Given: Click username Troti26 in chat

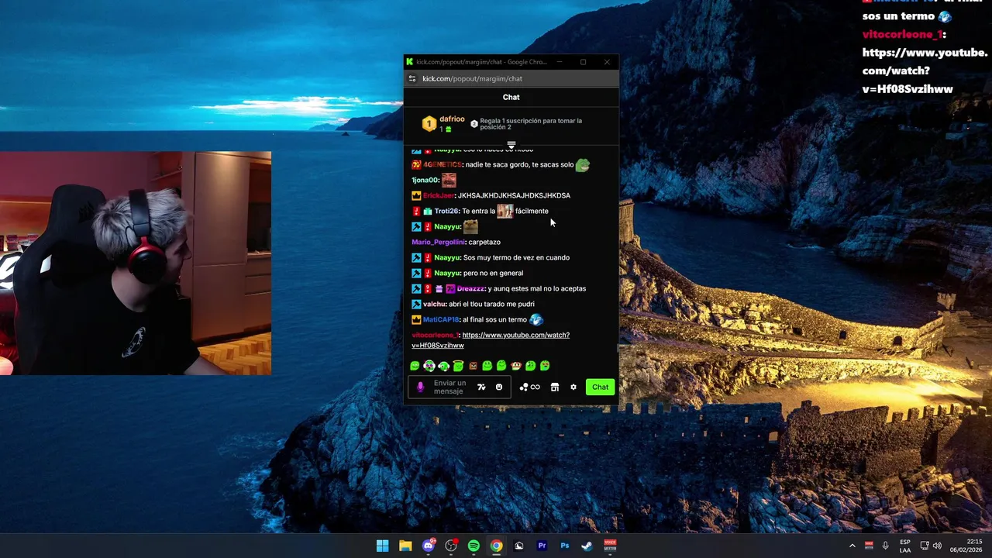Looking at the screenshot, I should (x=446, y=211).
